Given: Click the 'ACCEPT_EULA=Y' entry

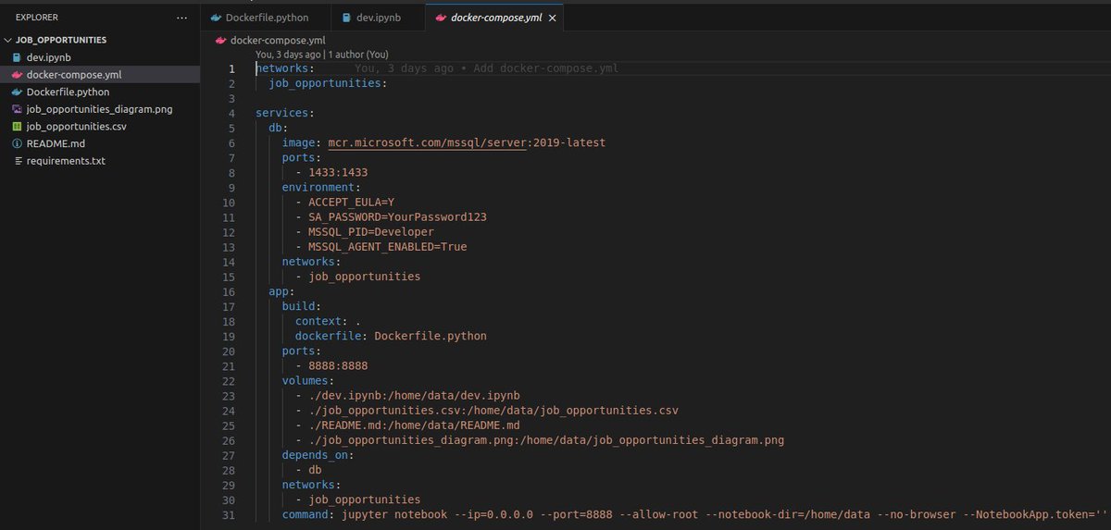Looking at the screenshot, I should [x=352, y=202].
